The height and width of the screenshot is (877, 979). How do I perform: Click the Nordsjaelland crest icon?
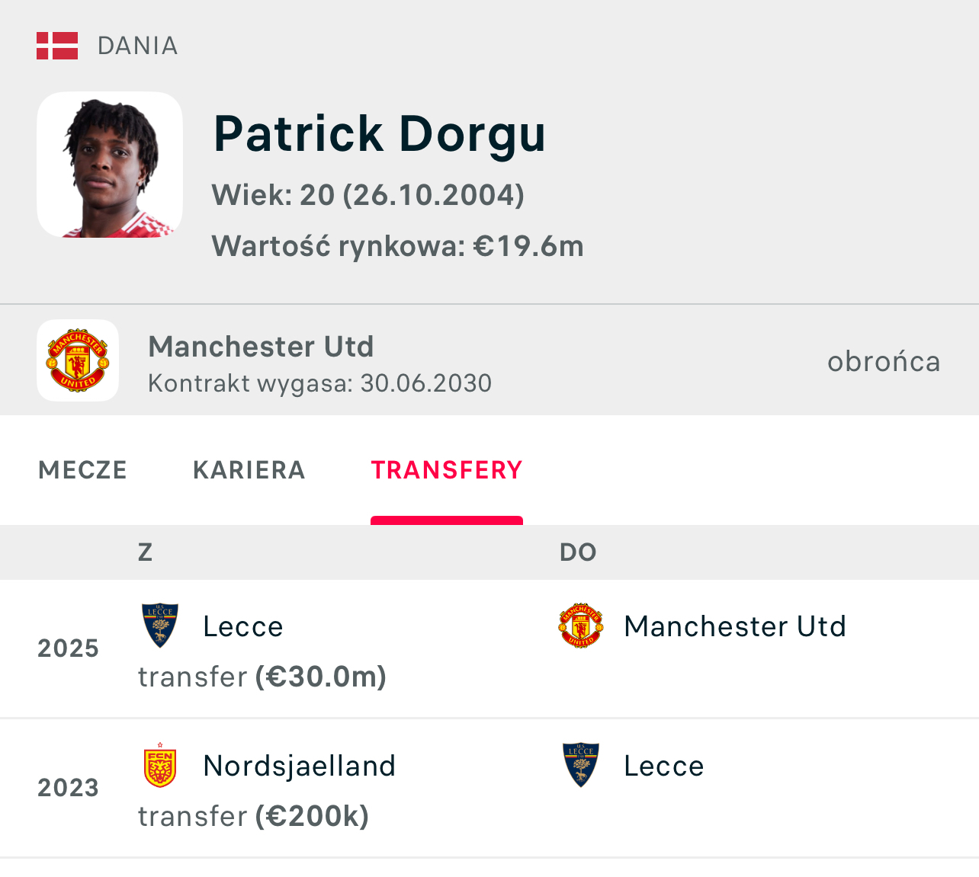tap(160, 765)
